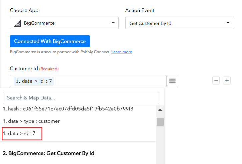Select the mapped '1. data > id : 7' tag

34,81
